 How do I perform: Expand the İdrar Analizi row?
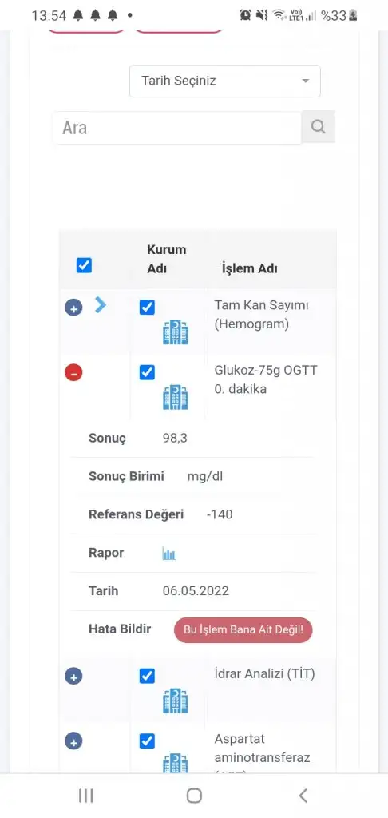[73, 677]
